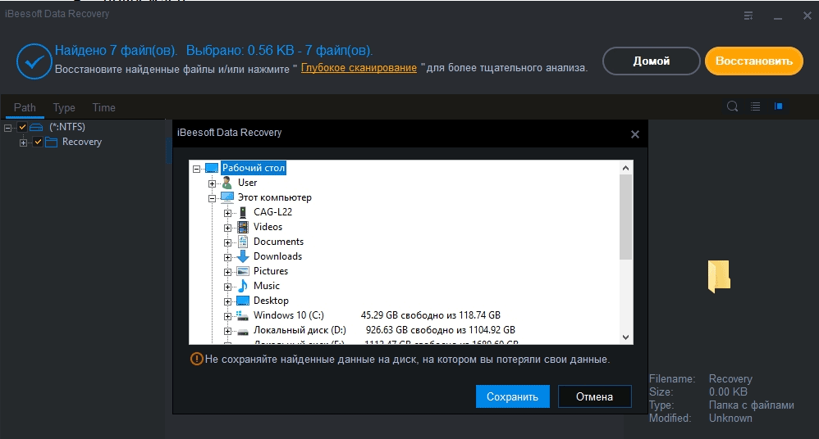Open the main window menu icon
This screenshot has width=819, height=439.
coord(748,16)
